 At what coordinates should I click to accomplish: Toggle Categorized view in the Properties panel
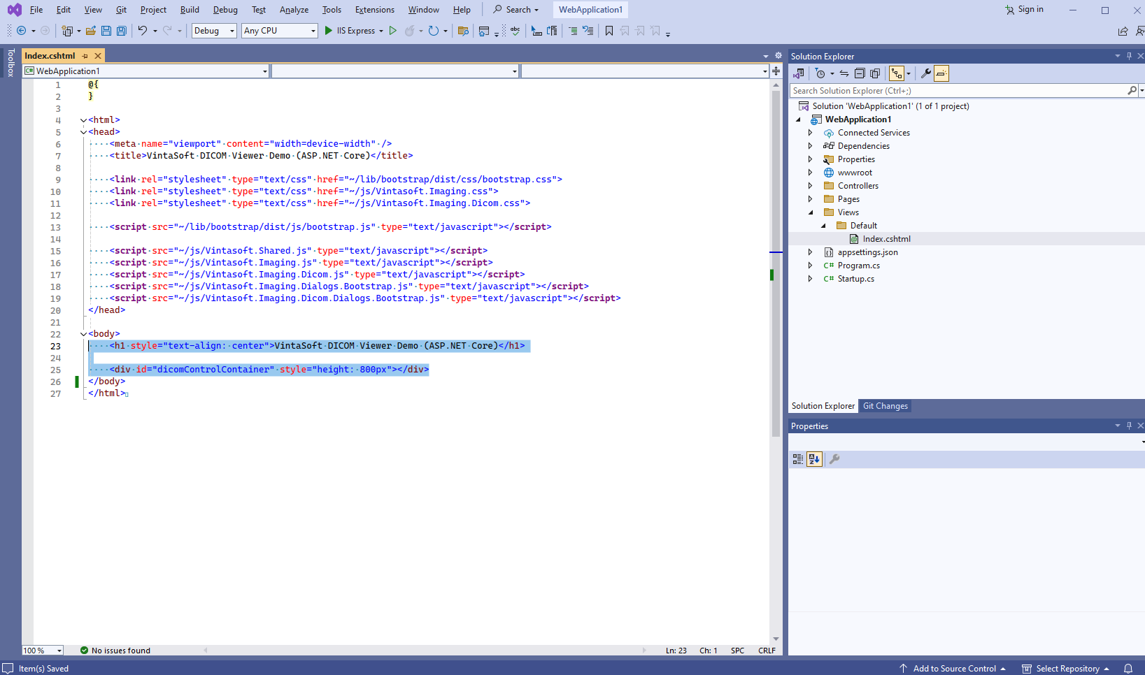[798, 459]
